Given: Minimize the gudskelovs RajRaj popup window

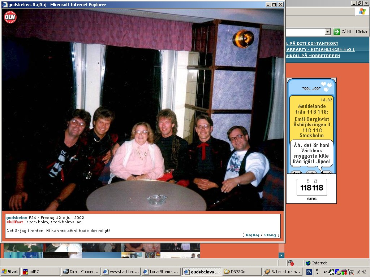Looking at the screenshot, I should pyautogui.click(x=268, y=4).
